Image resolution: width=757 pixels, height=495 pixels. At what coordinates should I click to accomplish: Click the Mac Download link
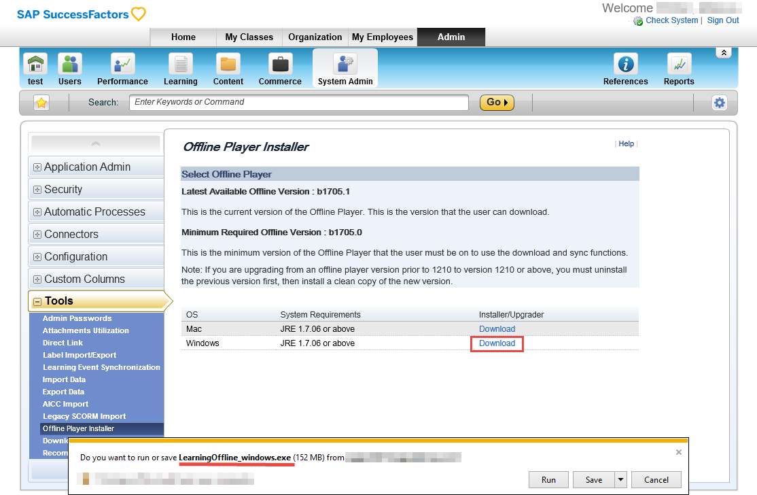coord(497,329)
